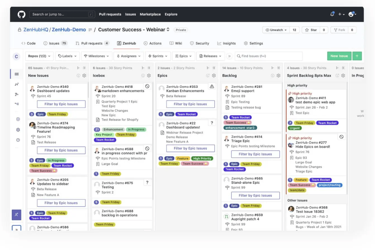Screen dimensions: 375x250
Task: Open the notifications bell
Action: click(332, 14)
